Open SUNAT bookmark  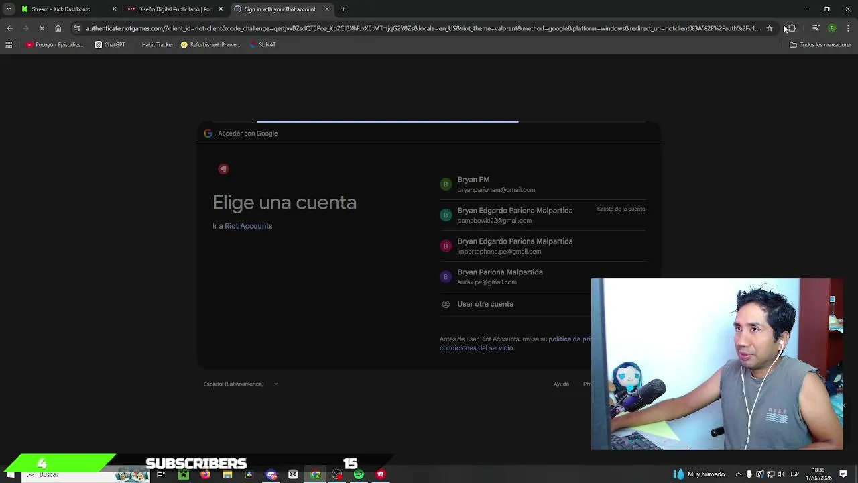262,45
